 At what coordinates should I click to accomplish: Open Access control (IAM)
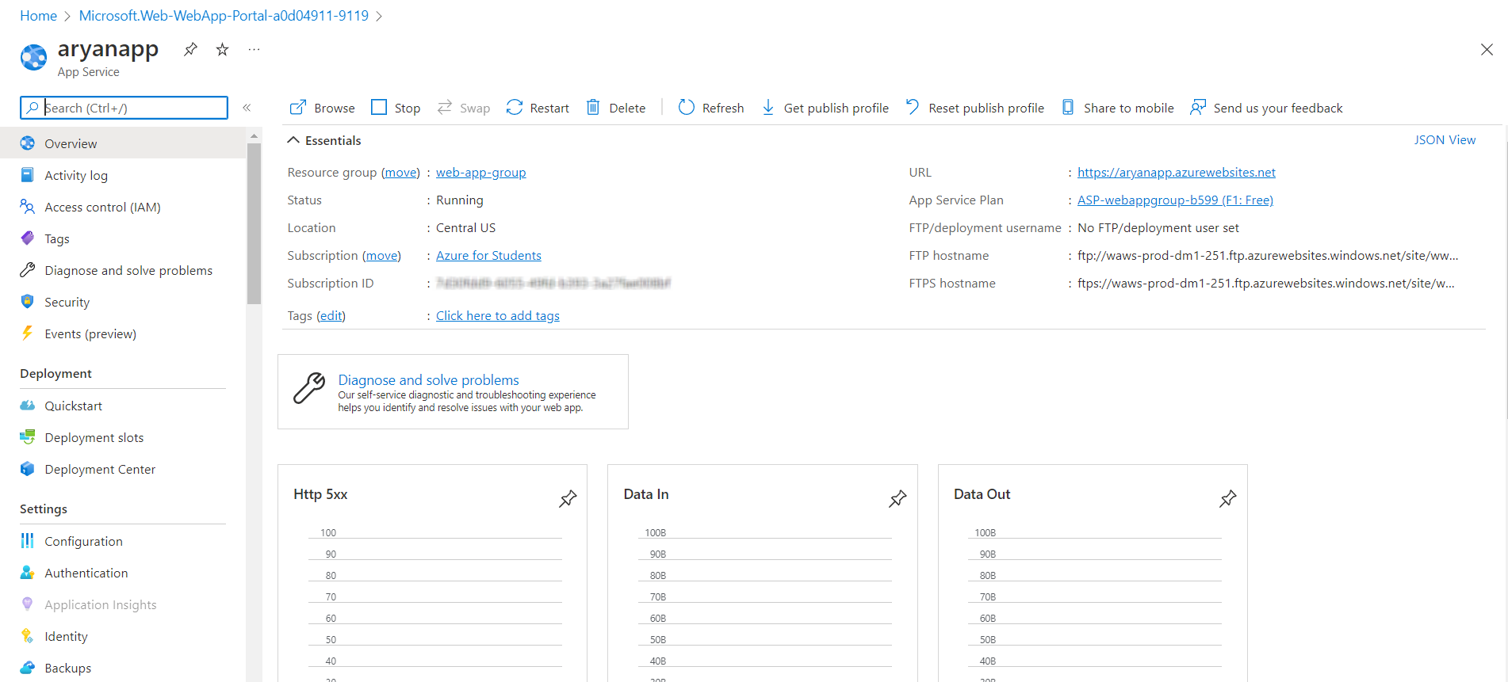click(123, 207)
